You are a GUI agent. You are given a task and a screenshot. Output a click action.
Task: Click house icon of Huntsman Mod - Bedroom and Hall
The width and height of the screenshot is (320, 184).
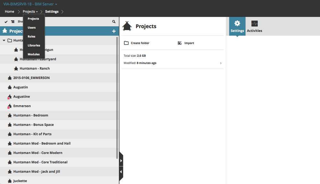click(10, 144)
